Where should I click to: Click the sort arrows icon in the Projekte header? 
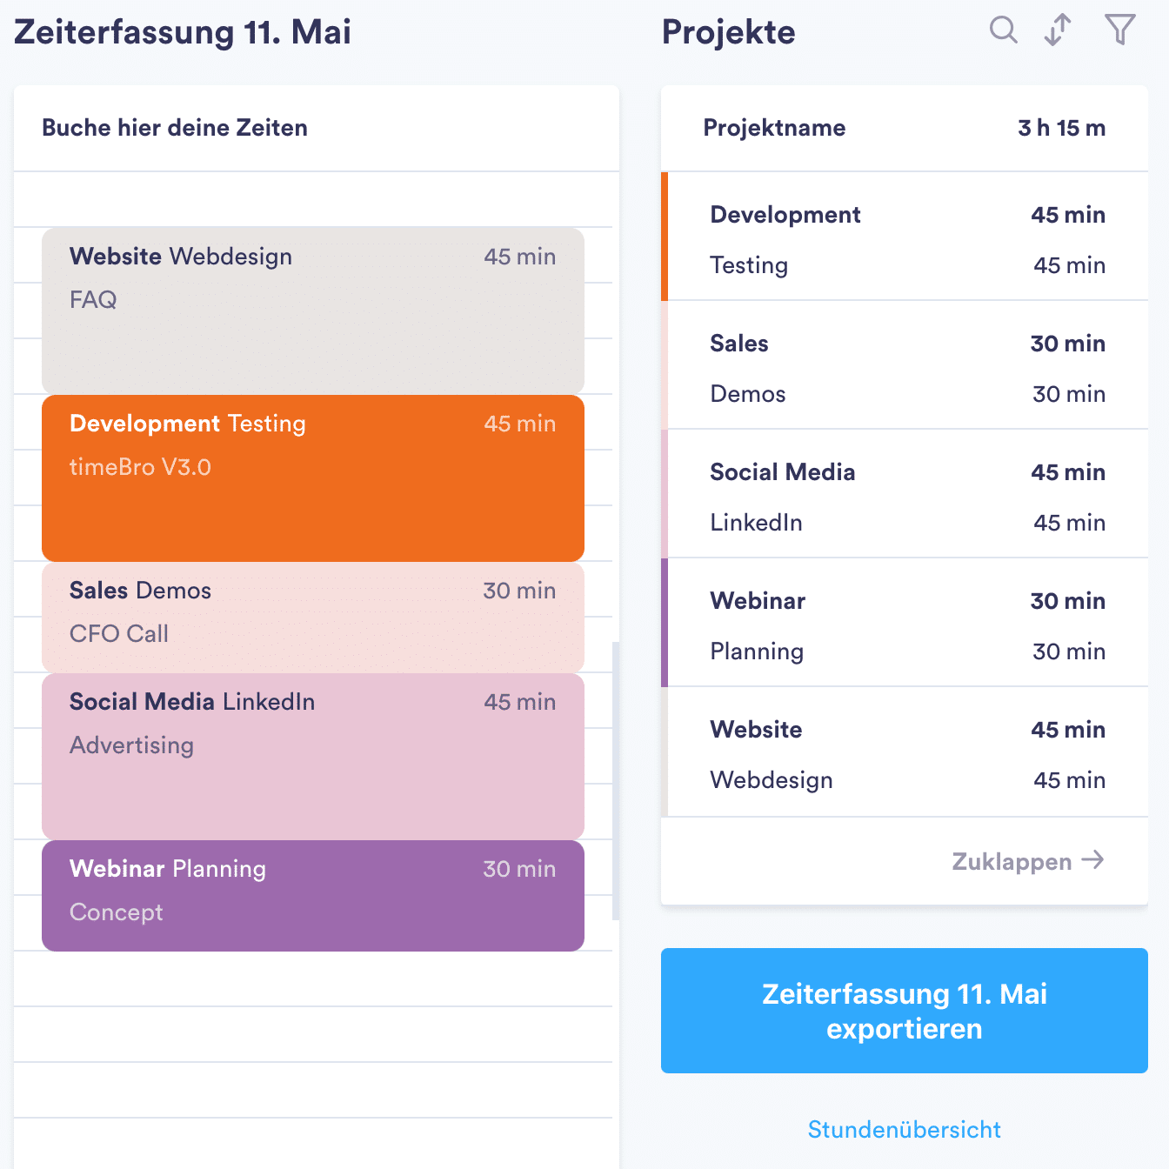click(1058, 30)
